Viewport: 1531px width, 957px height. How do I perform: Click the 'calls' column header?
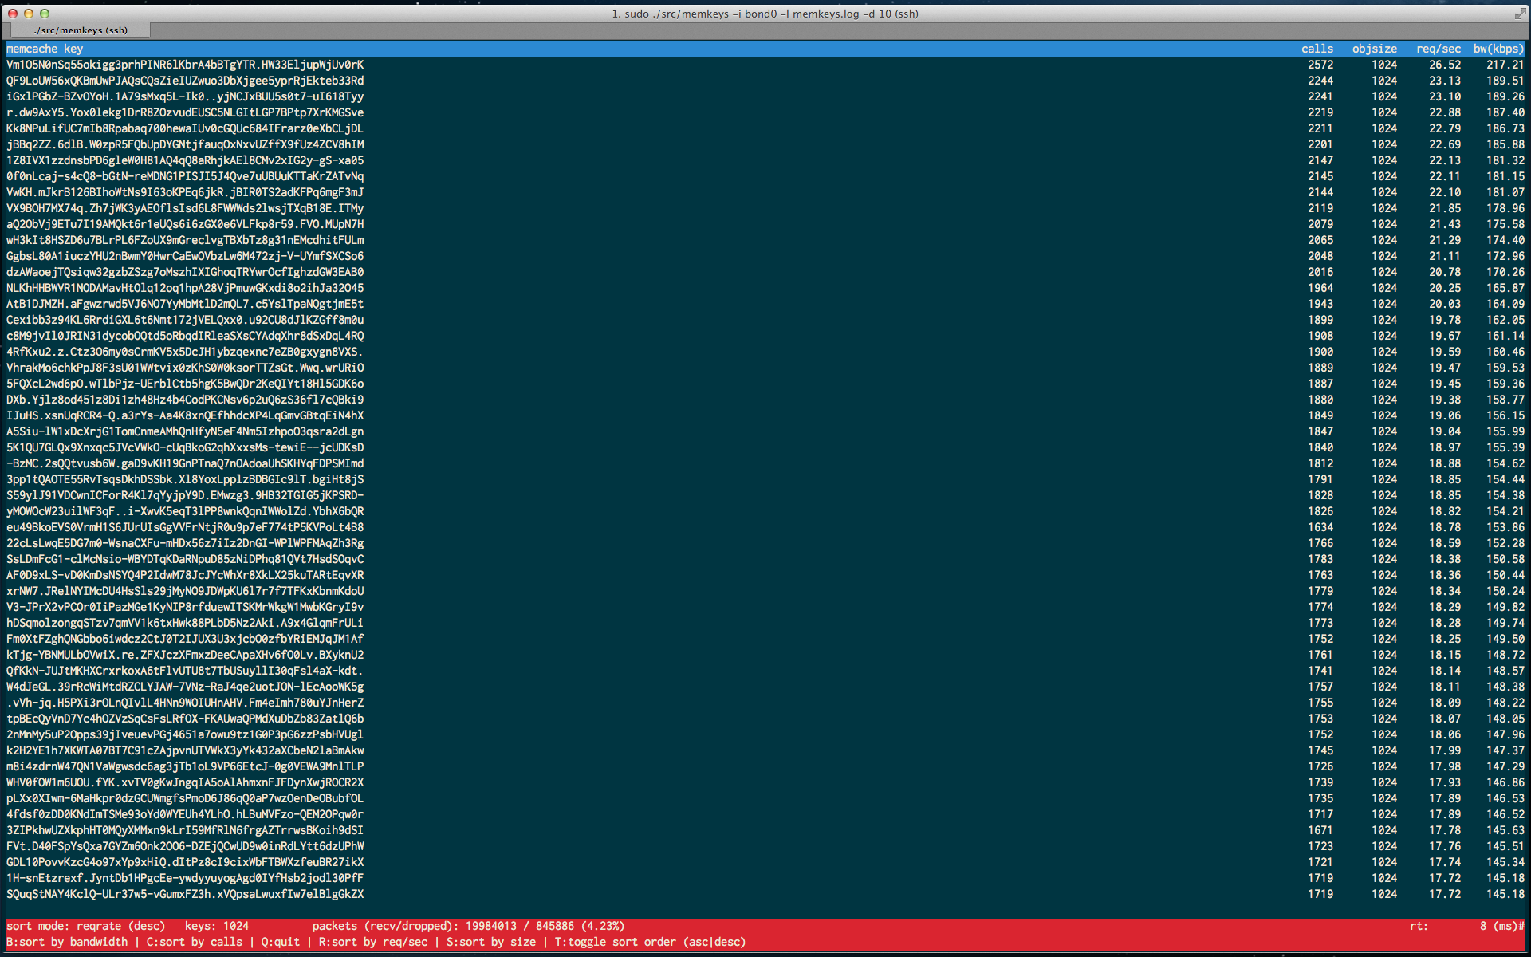(x=1317, y=49)
